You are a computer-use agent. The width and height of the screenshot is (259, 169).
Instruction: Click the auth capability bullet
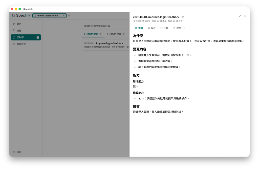point(164,98)
